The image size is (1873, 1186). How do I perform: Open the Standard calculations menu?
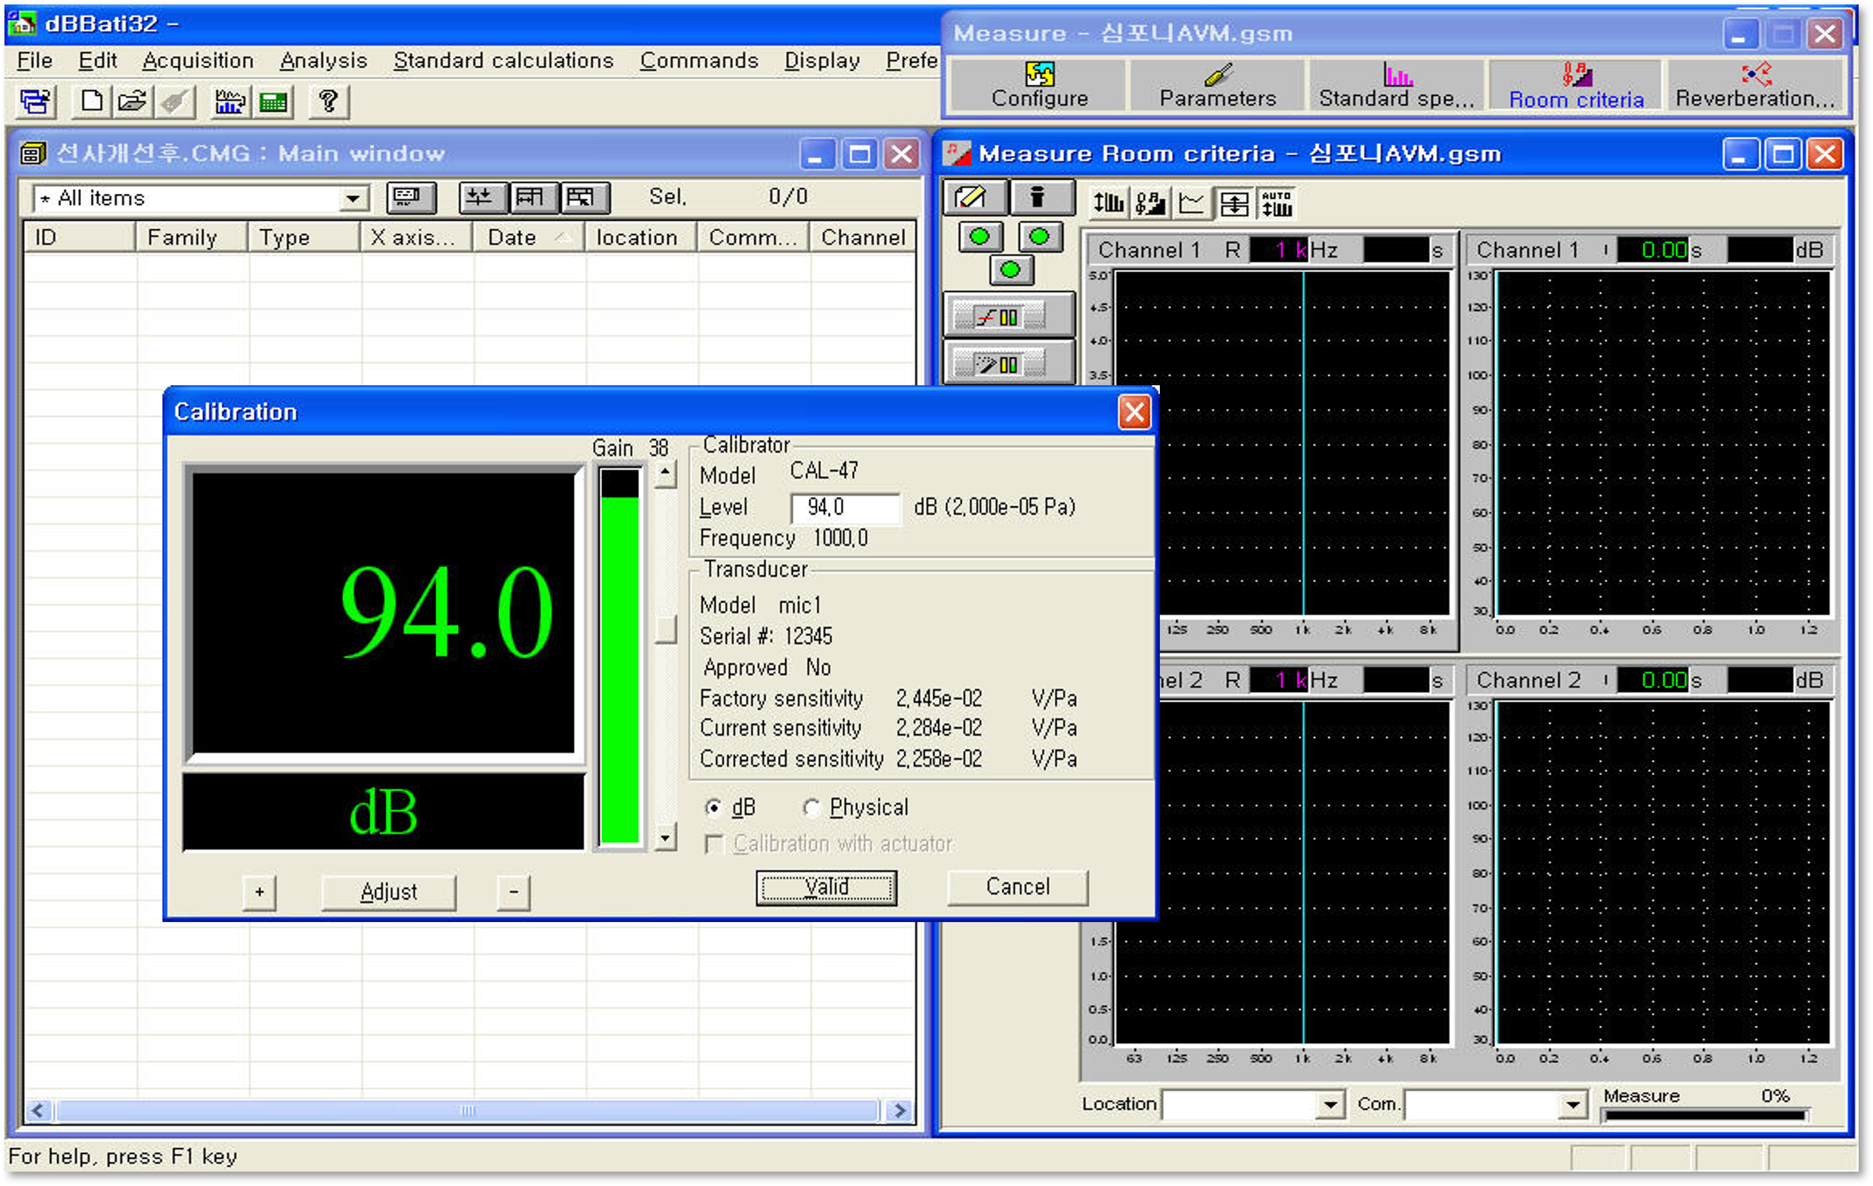click(503, 60)
